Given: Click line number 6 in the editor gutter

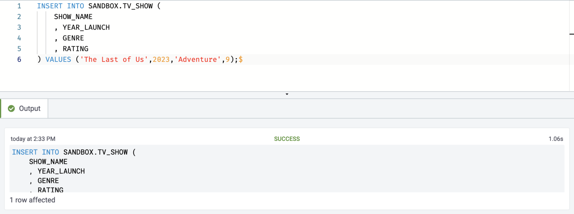Looking at the screenshot, I should coord(19,59).
